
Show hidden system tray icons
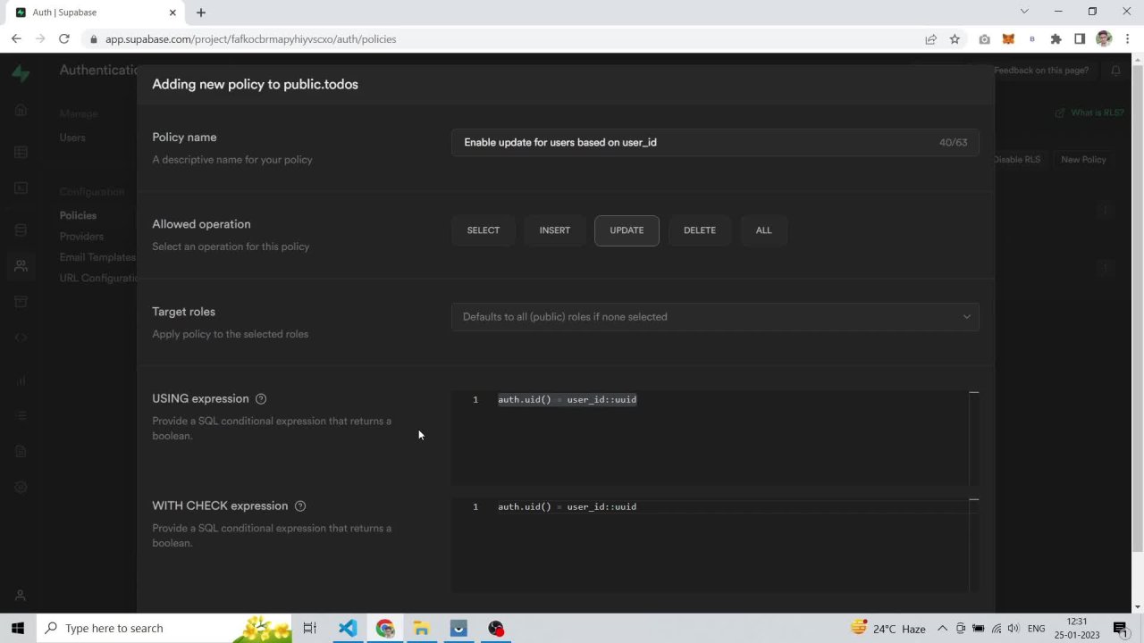pyautogui.click(x=942, y=629)
